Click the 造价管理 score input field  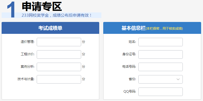click(x=59, y=42)
